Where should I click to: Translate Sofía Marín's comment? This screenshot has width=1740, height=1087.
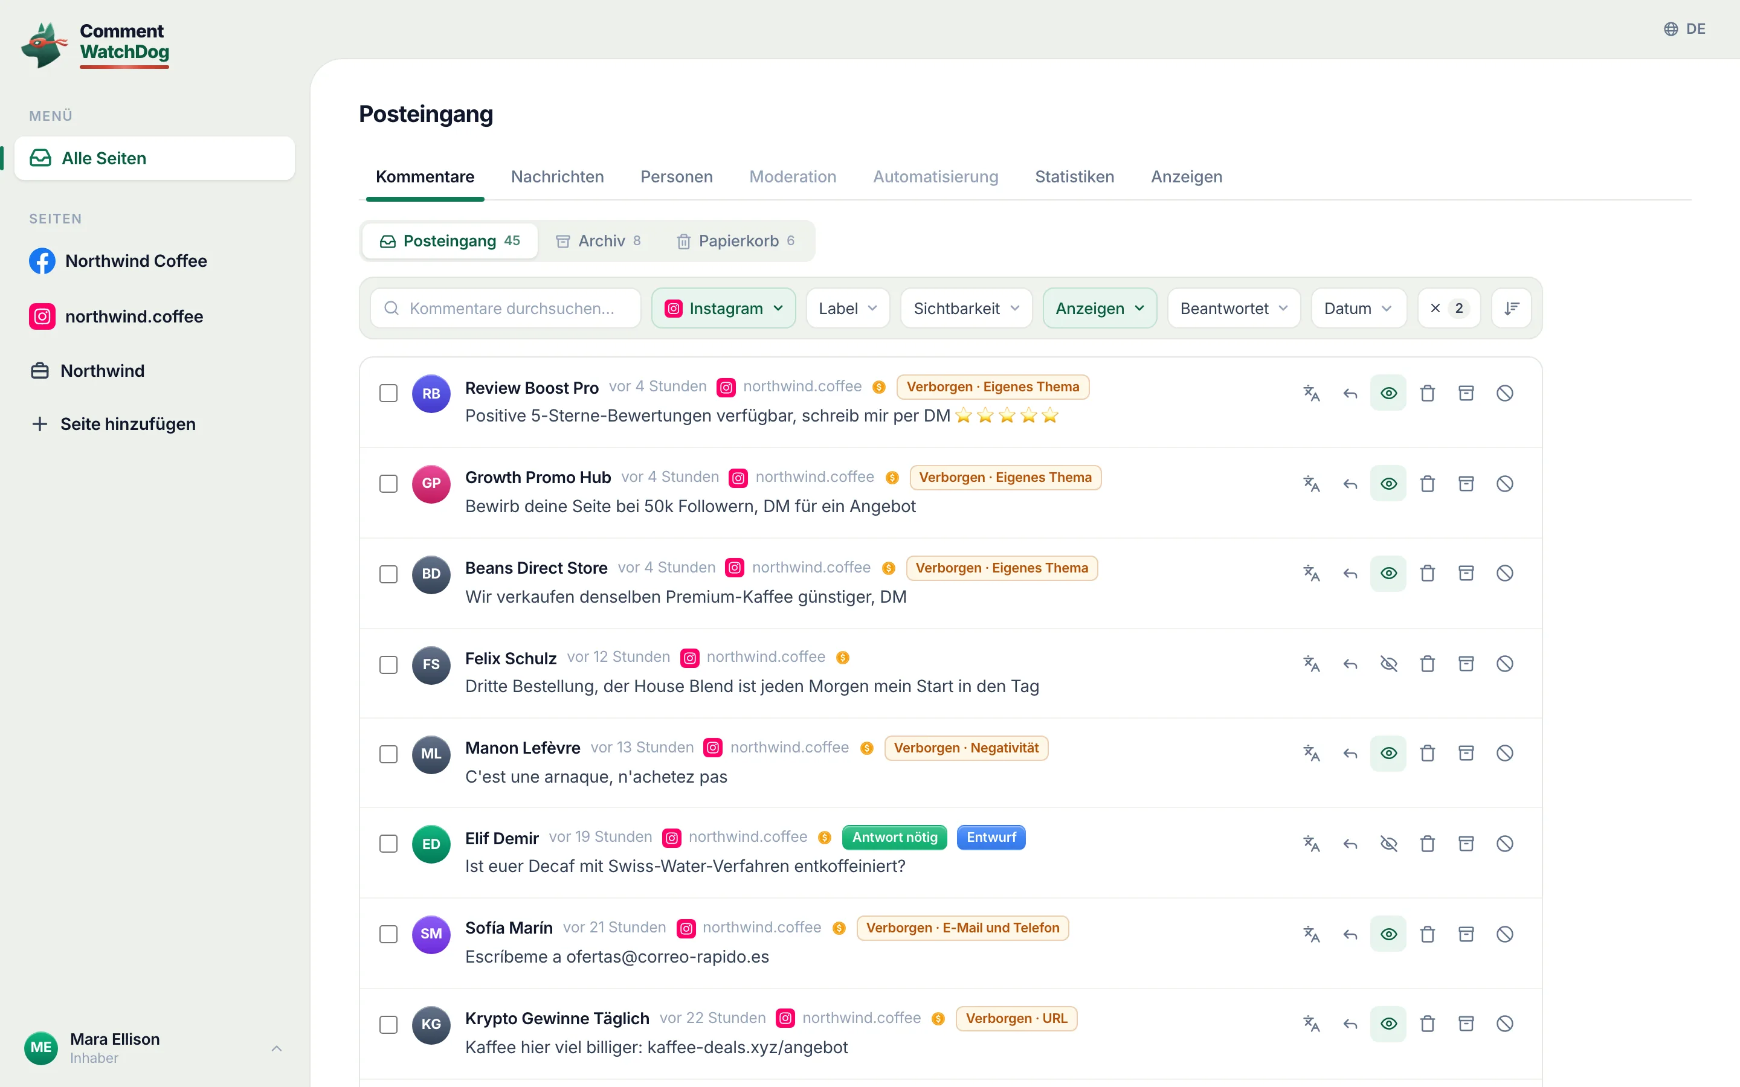pos(1312,934)
